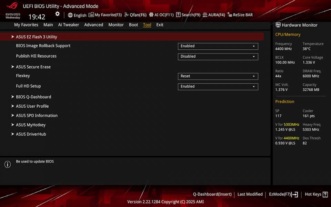Click the 0.930 V @L5 value
331x207 pixels.
pyautogui.click(x=285, y=143)
